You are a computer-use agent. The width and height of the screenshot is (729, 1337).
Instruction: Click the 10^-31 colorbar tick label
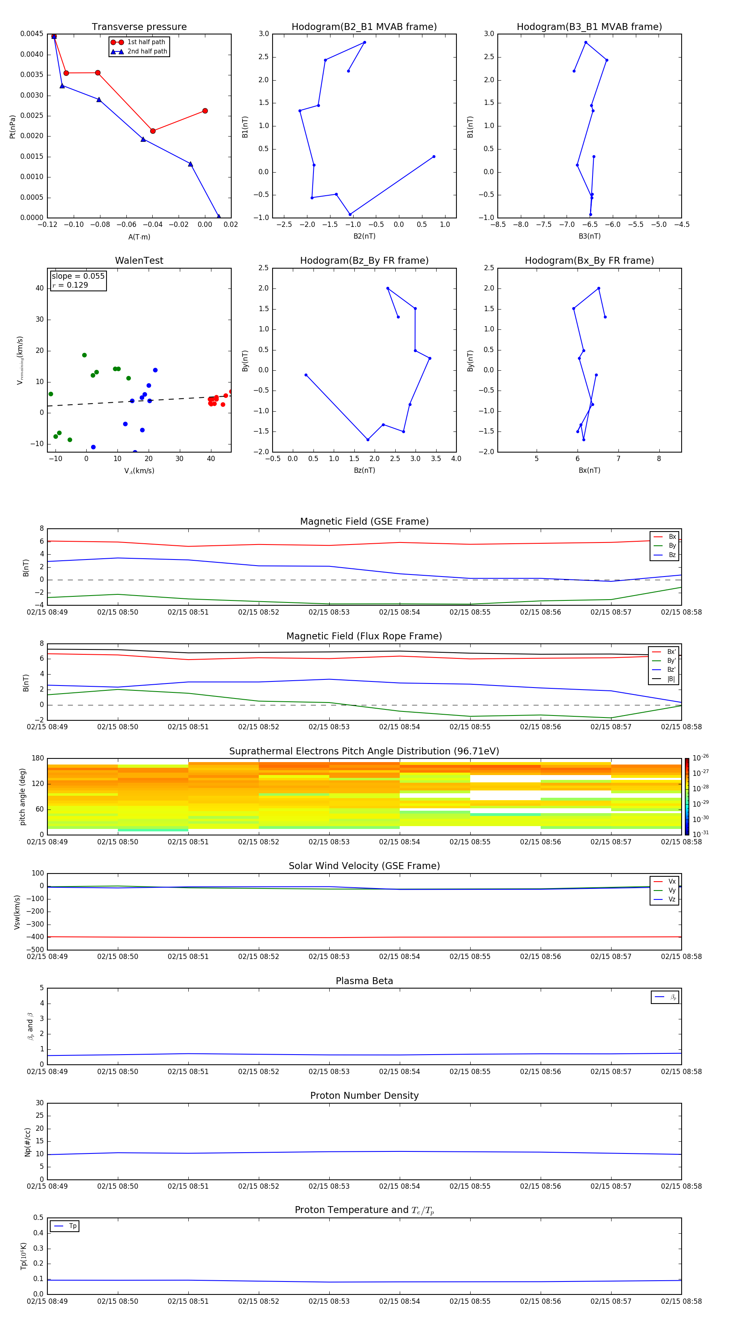point(701,834)
